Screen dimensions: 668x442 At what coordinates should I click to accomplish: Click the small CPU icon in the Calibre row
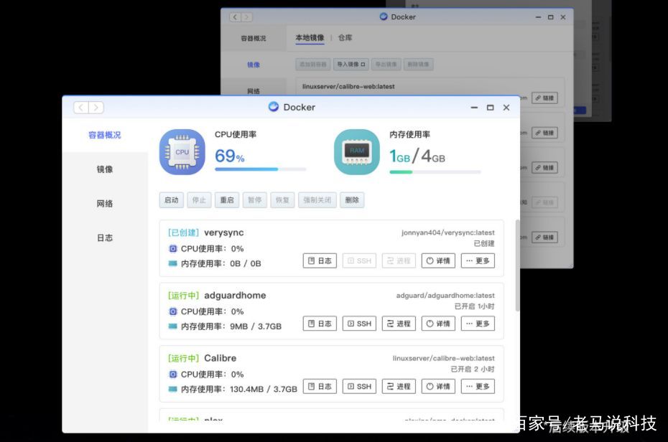coord(172,375)
